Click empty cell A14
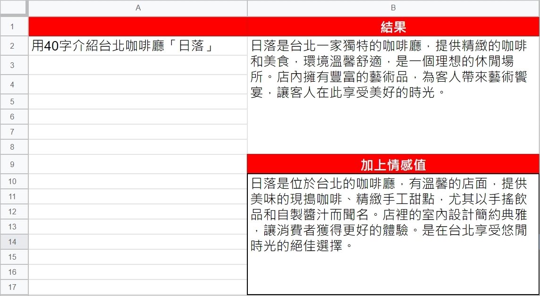This screenshot has width=540, height=296. pyautogui.click(x=138, y=242)
